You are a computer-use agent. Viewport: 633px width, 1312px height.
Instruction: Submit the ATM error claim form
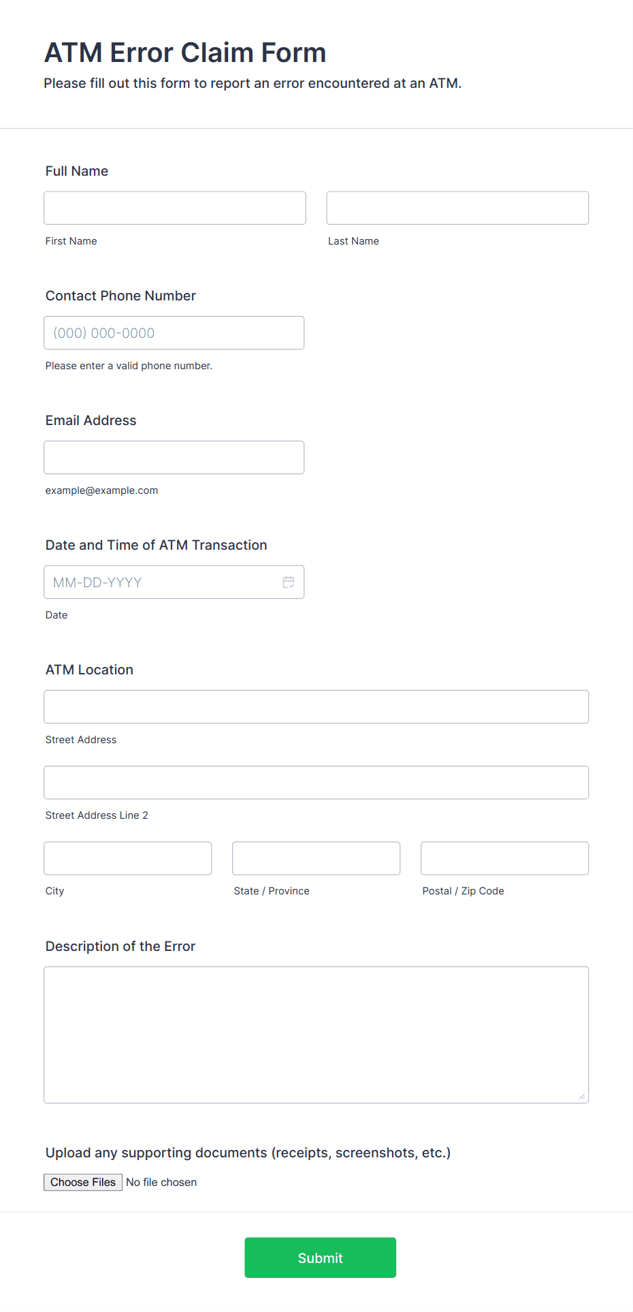321,1258
